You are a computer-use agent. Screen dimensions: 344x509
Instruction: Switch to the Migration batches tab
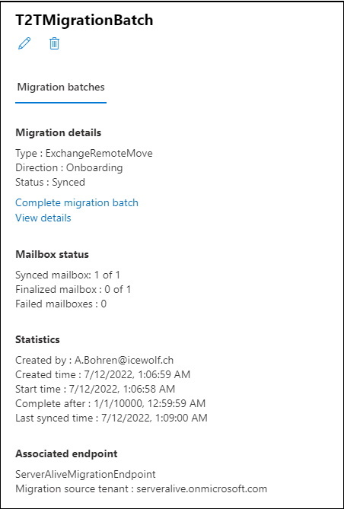[x=61, y=87]
